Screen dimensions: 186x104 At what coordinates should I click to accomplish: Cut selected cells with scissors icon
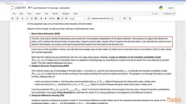coord(27,18)
